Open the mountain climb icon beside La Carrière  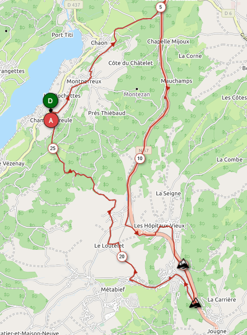click(x=195, y=303)
